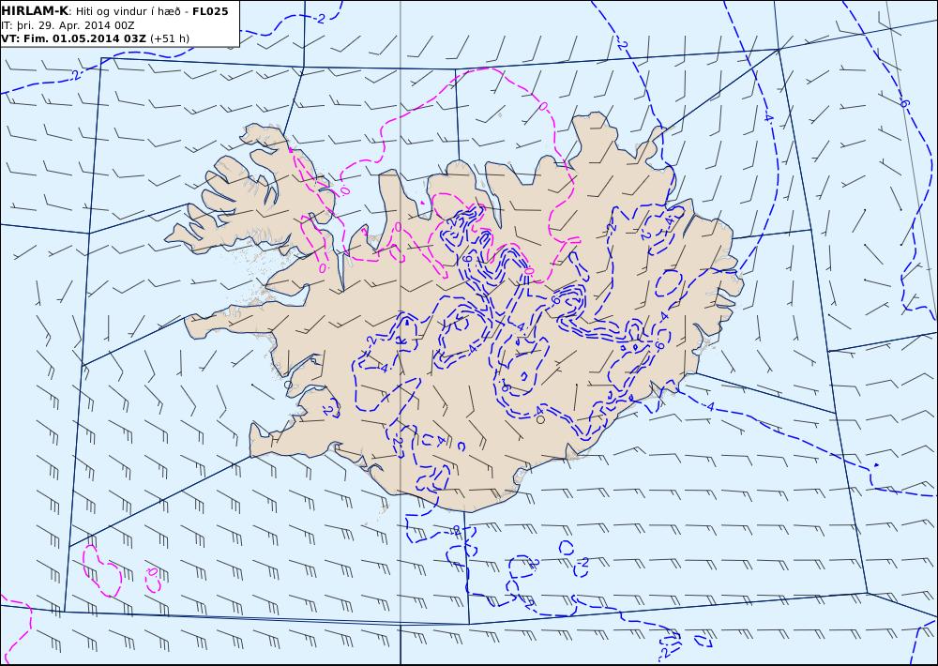938x666 pixels.
Task: Click the FL025 flight level label
Action: 210,11
